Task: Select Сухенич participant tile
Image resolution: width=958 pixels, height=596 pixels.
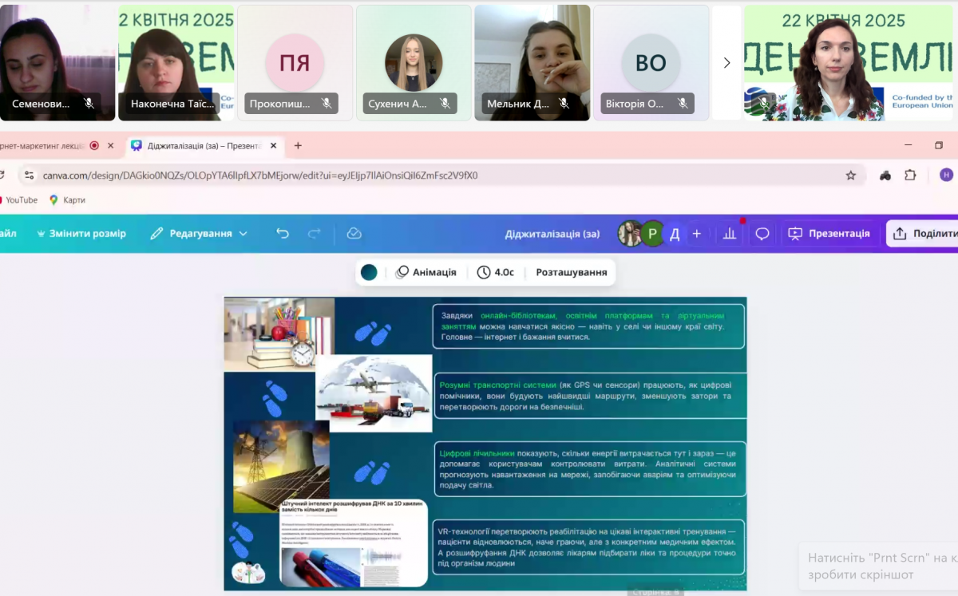Action: point(414,63)
